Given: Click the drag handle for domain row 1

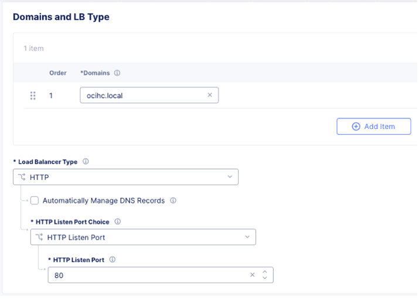Looking at the screenshot, I should coord(33,96).
